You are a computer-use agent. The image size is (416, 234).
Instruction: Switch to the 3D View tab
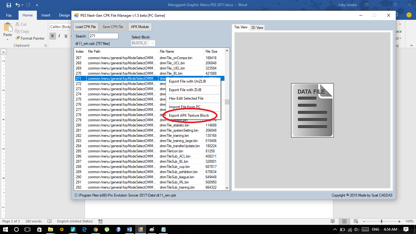click(256, 27)
